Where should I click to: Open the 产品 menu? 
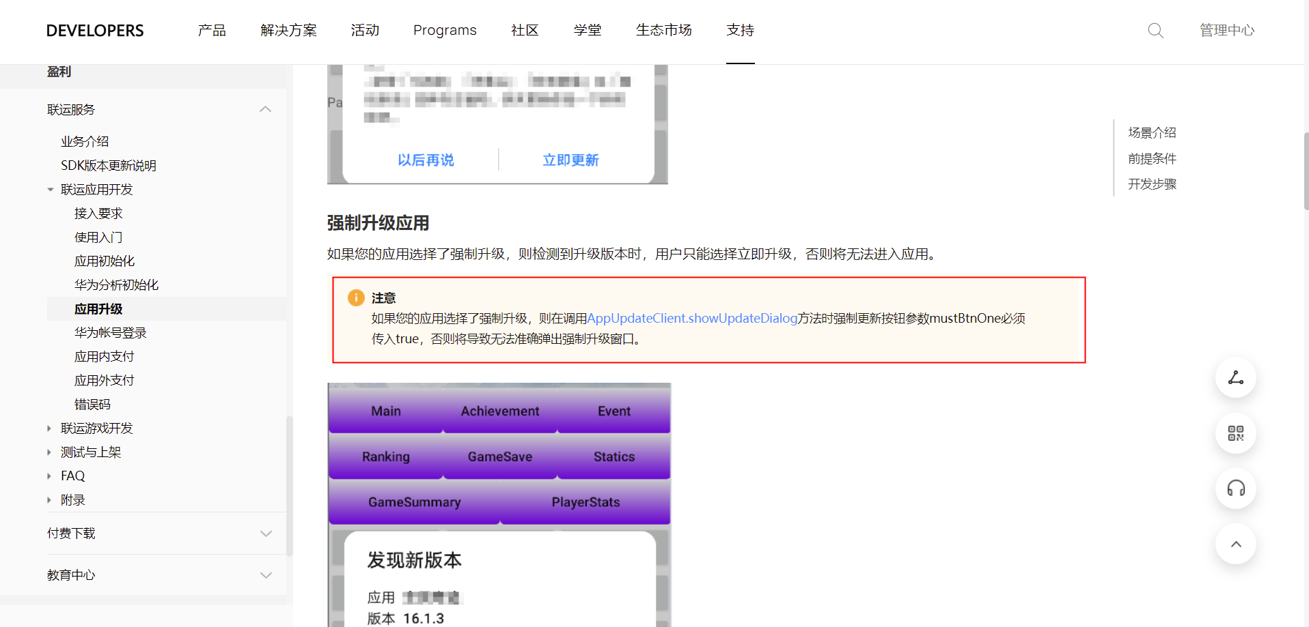click(212, 30)
